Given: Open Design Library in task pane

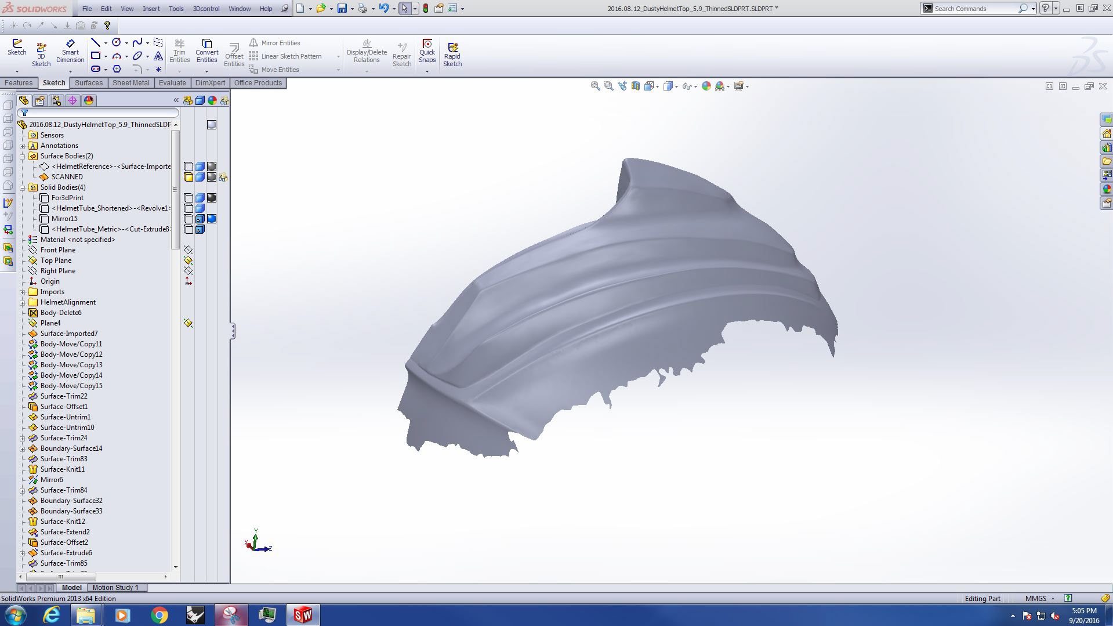Looking at the screenshot, I should click(1107, 147).
